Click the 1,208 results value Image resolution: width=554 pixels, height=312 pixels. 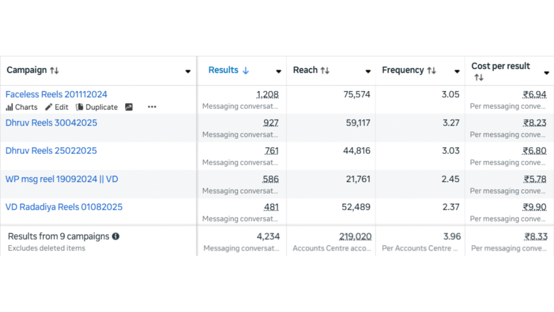click(267, 94)
